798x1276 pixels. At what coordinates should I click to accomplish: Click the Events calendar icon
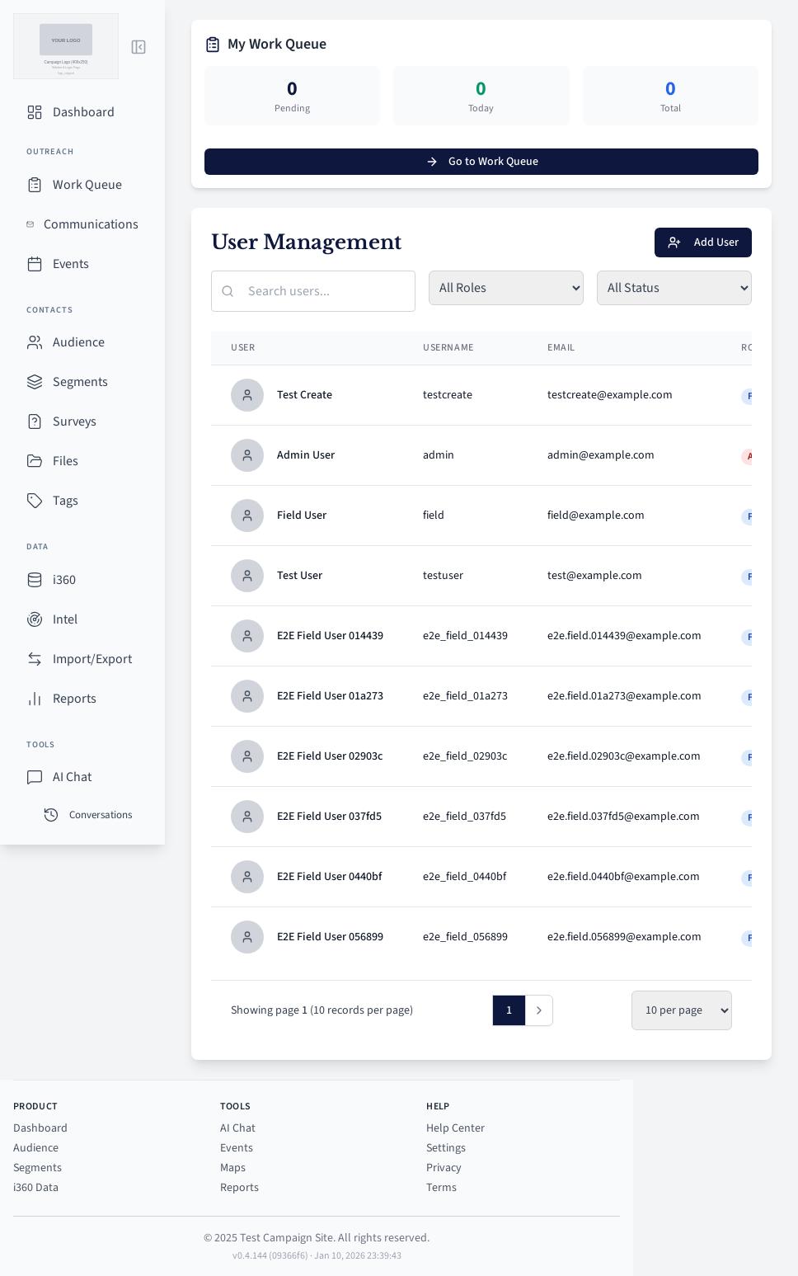pyautogui.click(x=35, y=264)
